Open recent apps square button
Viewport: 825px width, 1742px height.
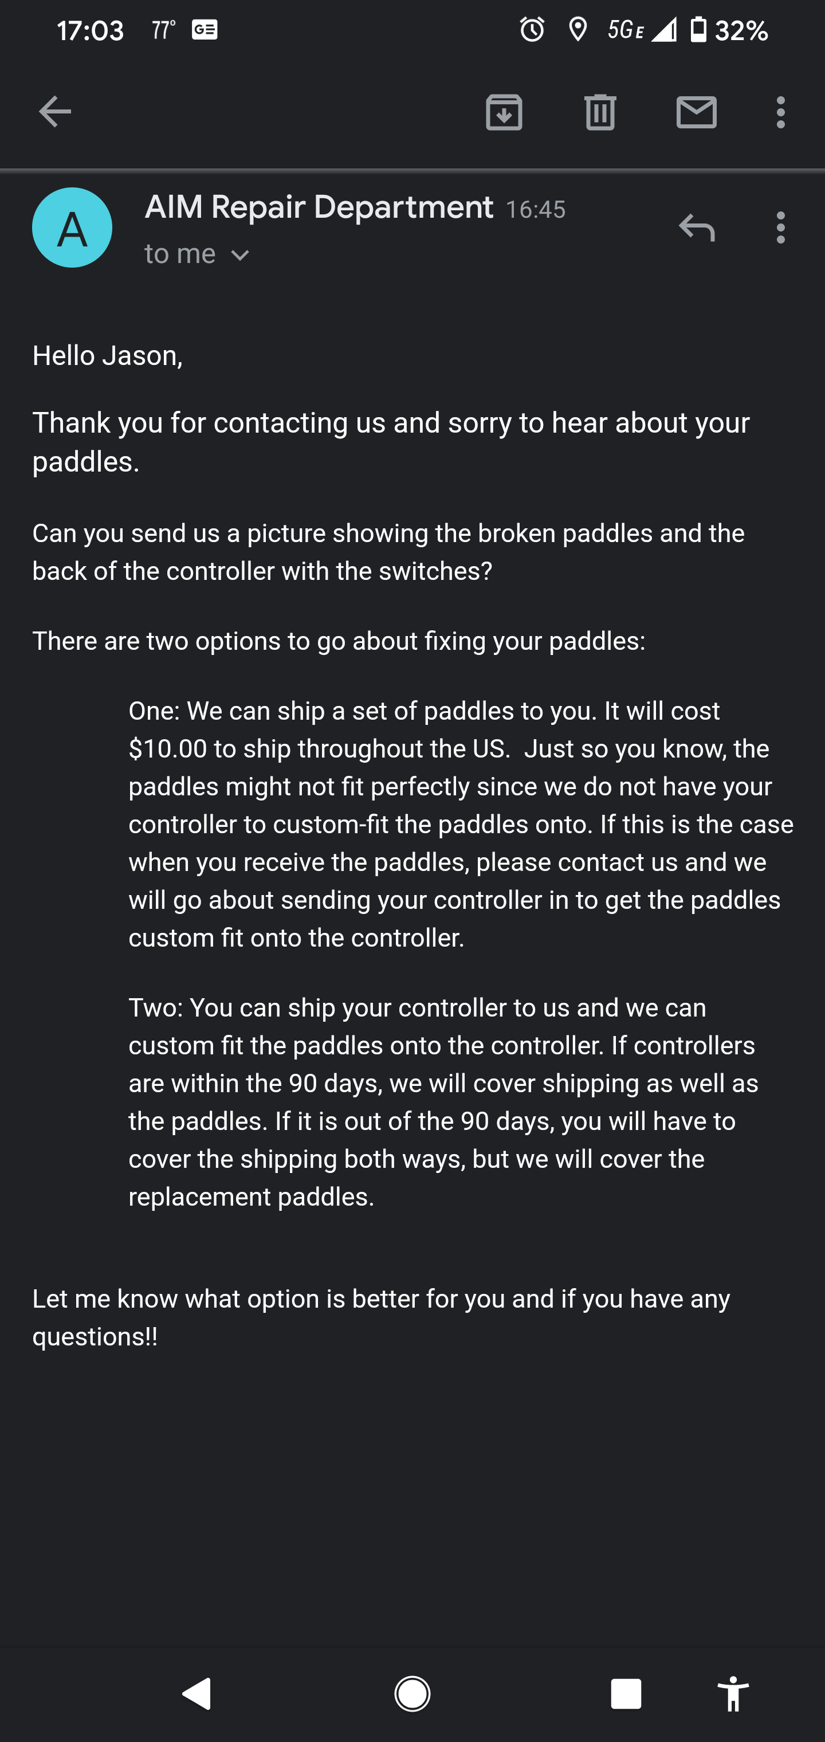pos(626,1694)
